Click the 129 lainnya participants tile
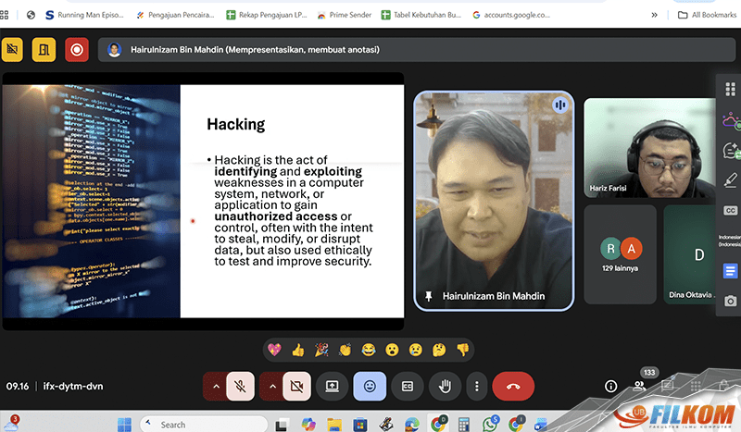Screen dimensions: 741x432 (620, 253)
